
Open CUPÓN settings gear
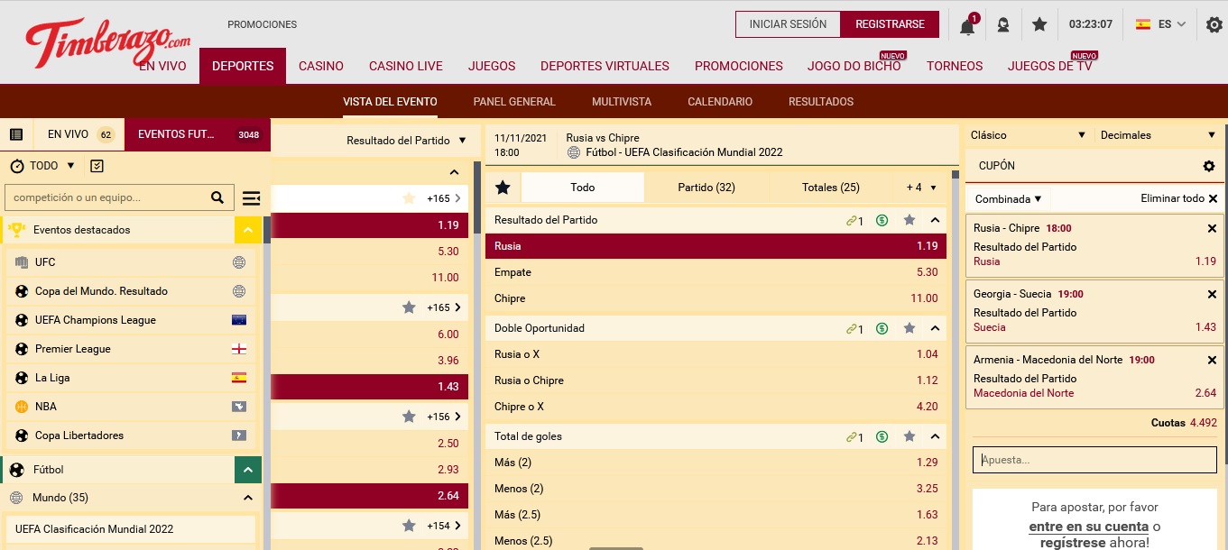[1209, 166]
